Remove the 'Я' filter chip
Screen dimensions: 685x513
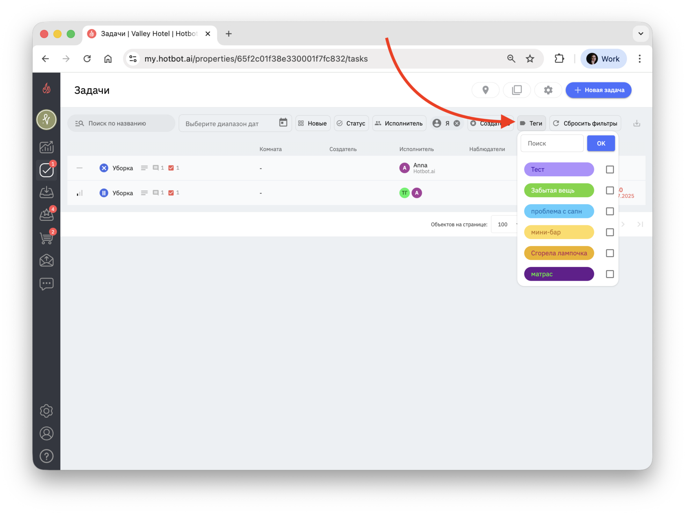point(457,123)
